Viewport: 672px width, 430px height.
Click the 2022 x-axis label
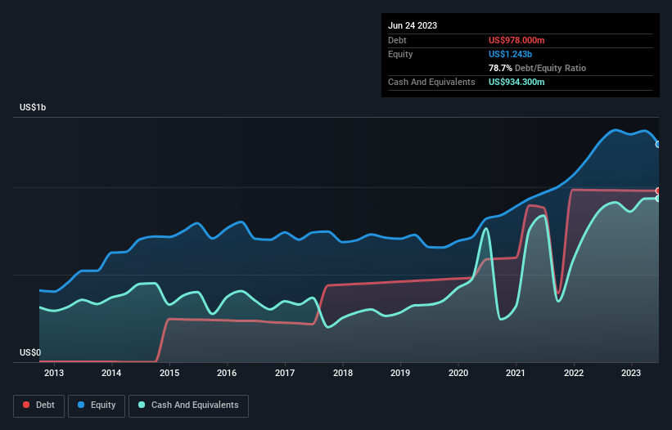click(x=574, y=373)
